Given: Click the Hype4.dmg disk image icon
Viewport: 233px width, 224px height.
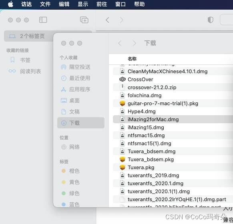Looking at the screenshot, I should tap(123, 111).
